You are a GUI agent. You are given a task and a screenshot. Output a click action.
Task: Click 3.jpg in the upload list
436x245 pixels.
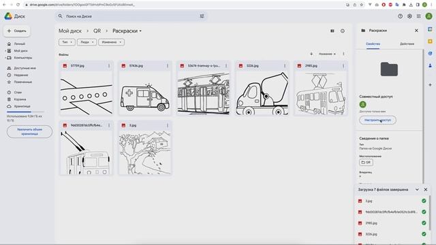click(392, 201)
